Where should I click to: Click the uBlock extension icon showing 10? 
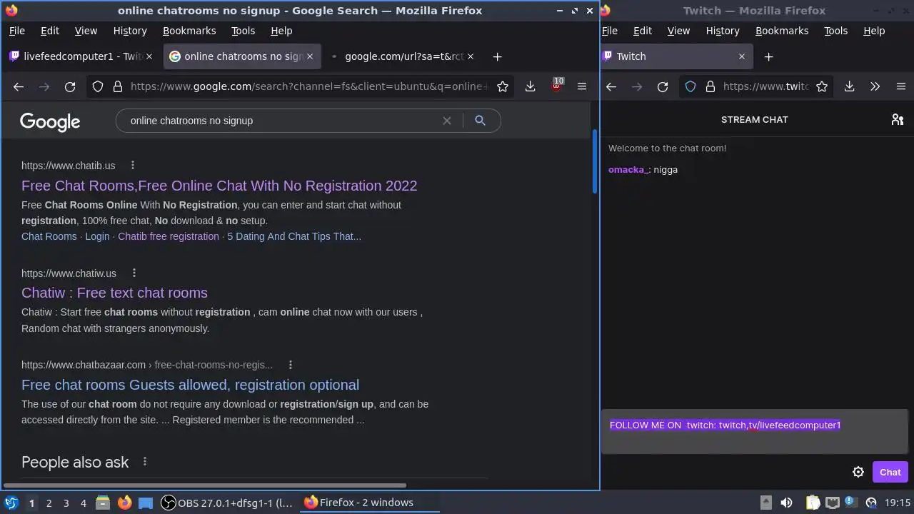coord(556,86)
